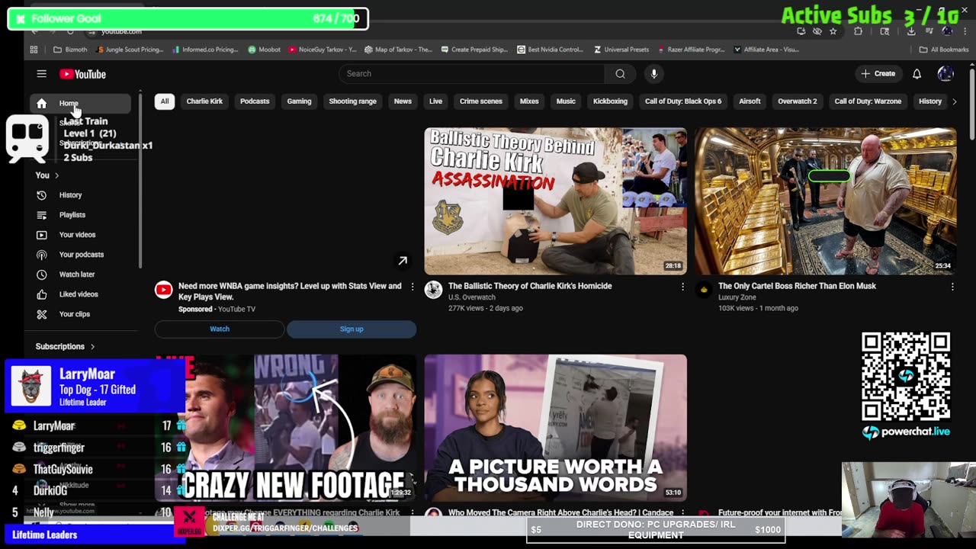
Task: Open more options for the WNBA ad
Action: coord(413,287)
